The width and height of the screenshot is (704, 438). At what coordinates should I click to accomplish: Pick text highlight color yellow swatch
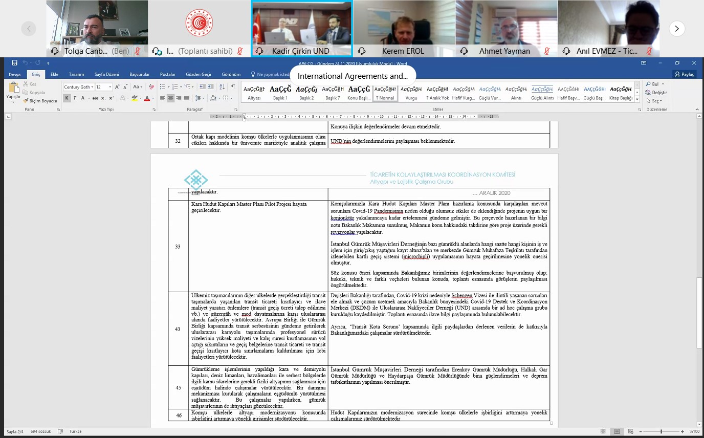[134, 98]
